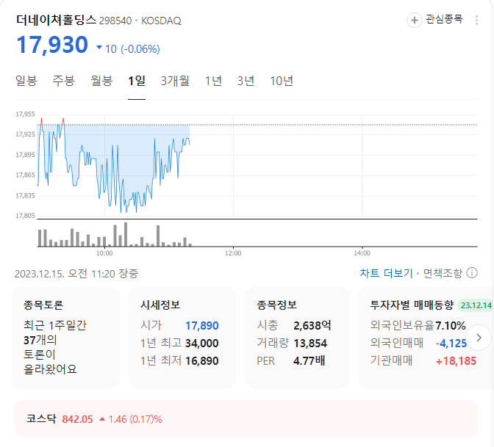Open the 면책조항 disclaimer link

(x=443, y=273)
